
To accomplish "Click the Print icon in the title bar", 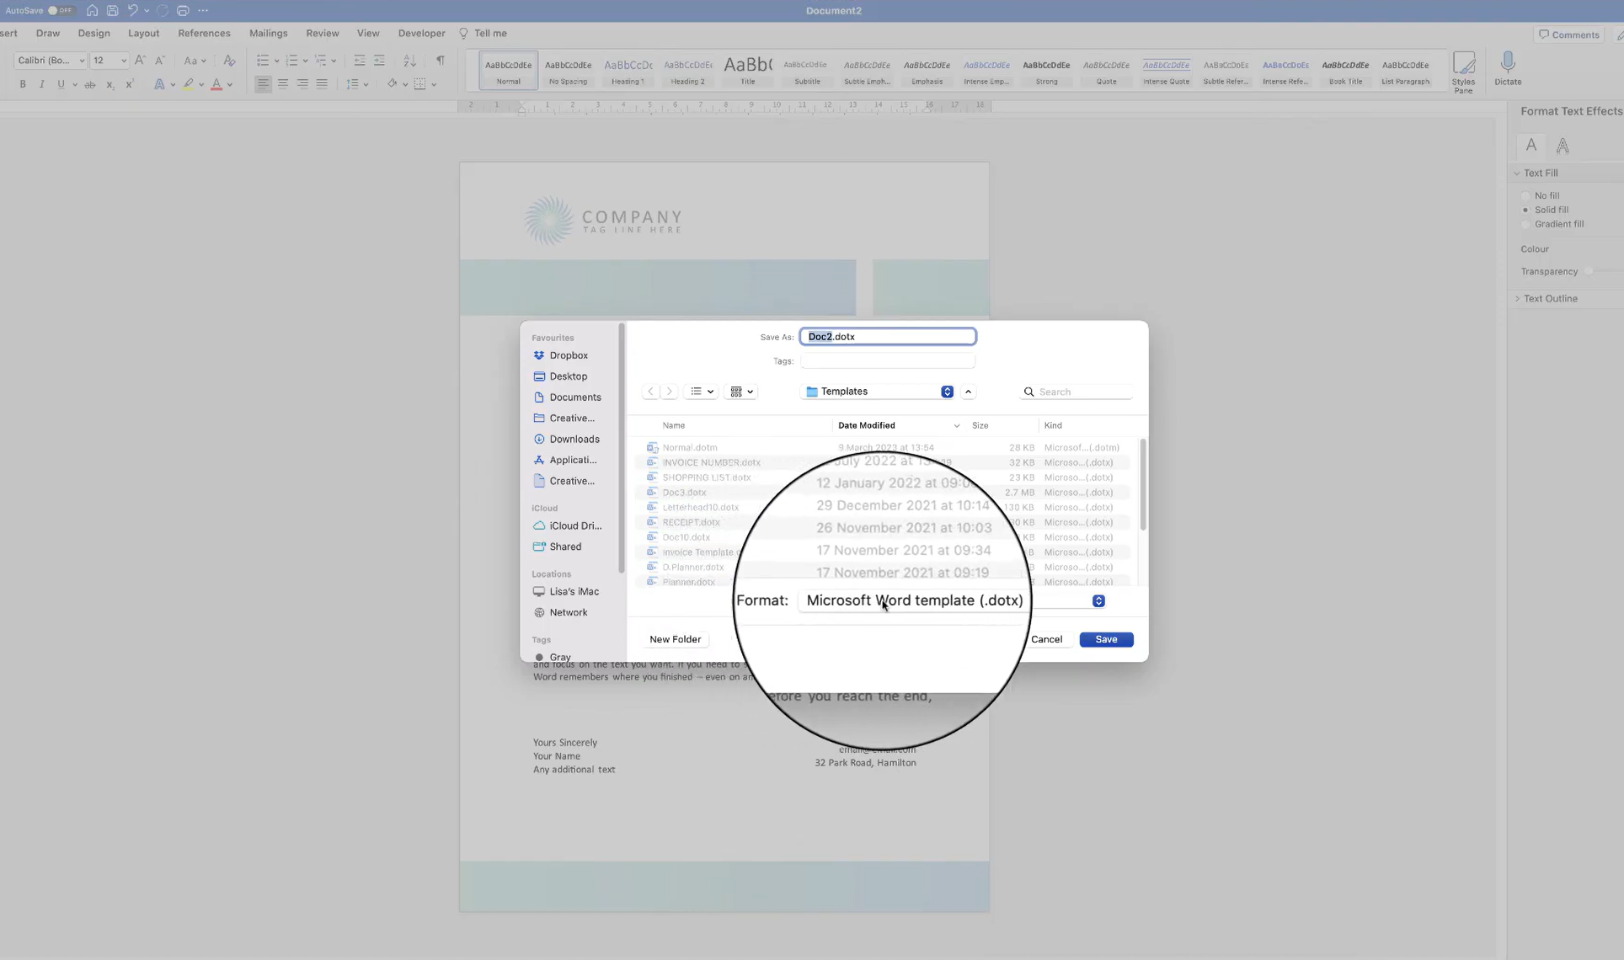I will click(x=183, y=11).
